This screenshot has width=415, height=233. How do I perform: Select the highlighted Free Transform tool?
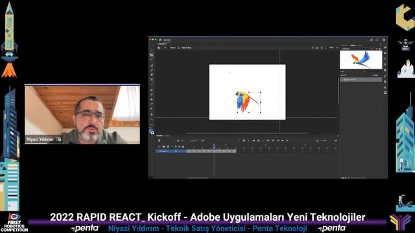[152, 54]
